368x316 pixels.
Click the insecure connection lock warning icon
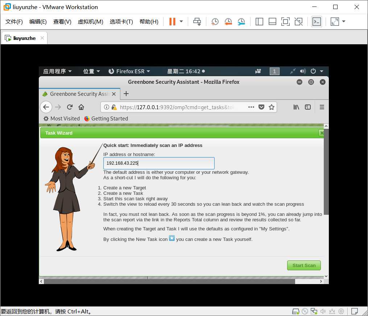[114, 107]
